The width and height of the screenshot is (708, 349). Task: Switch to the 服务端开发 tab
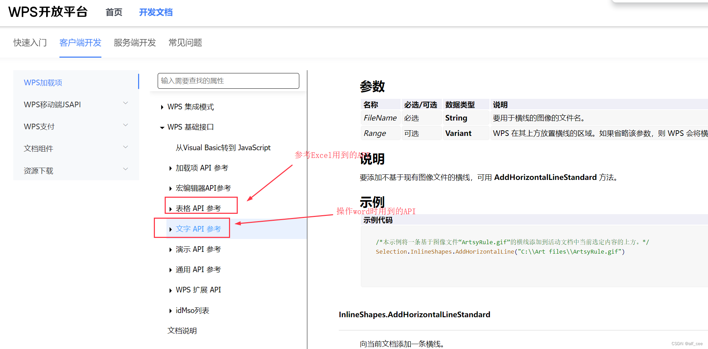coord(135,43)
